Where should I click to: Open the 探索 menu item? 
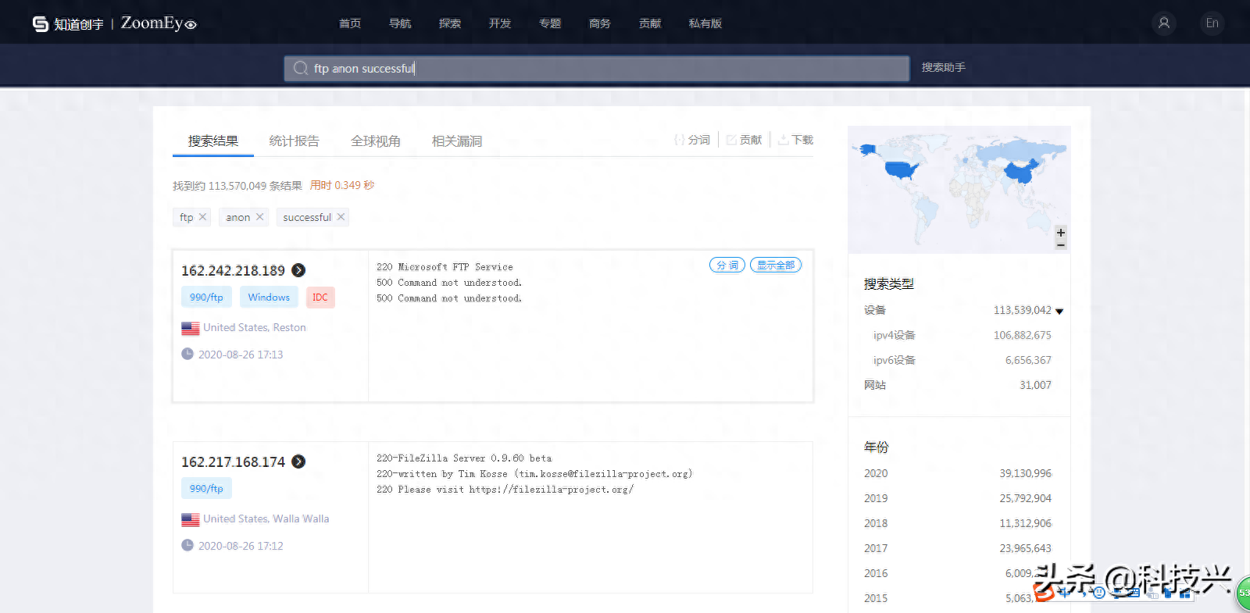(x=450, y=23)
